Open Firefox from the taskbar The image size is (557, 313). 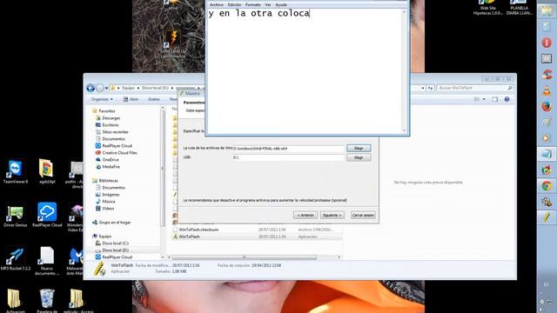[547, 106]
